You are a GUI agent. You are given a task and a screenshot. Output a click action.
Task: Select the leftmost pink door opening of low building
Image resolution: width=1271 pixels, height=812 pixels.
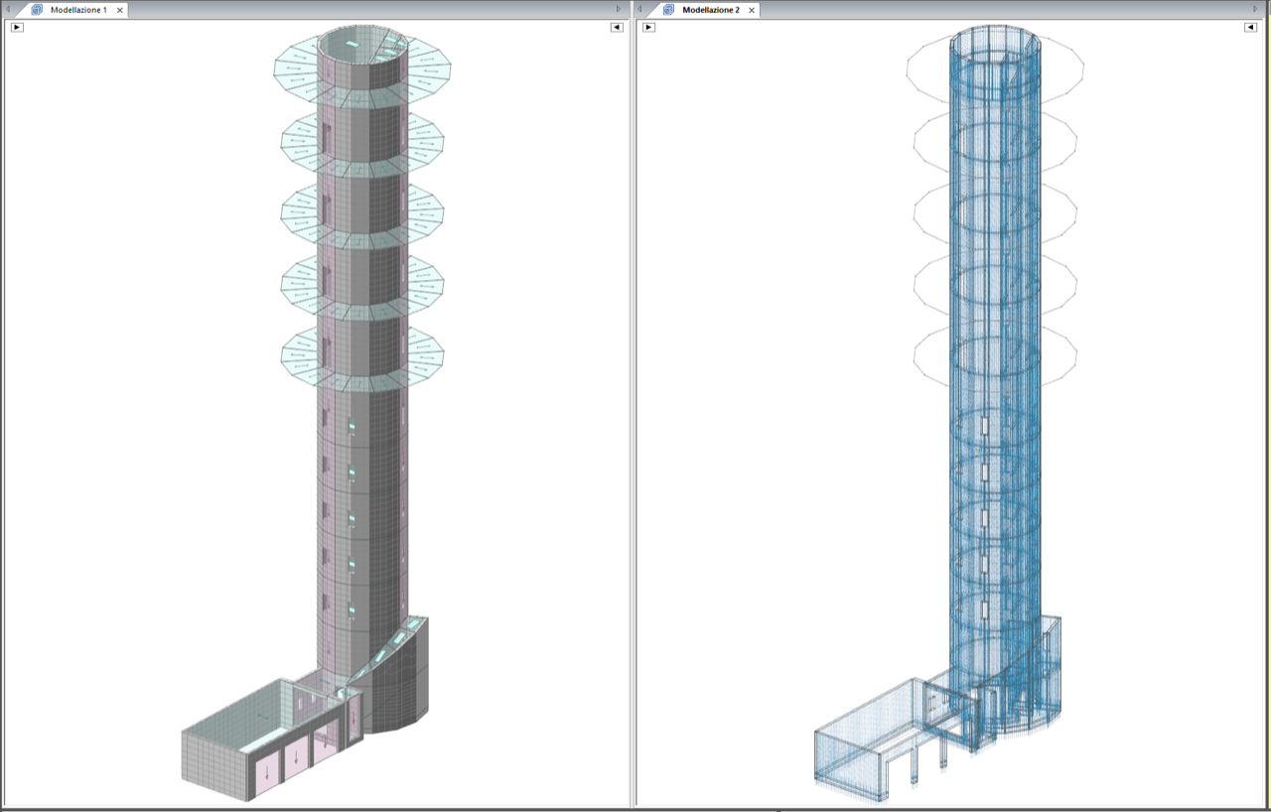266,772
